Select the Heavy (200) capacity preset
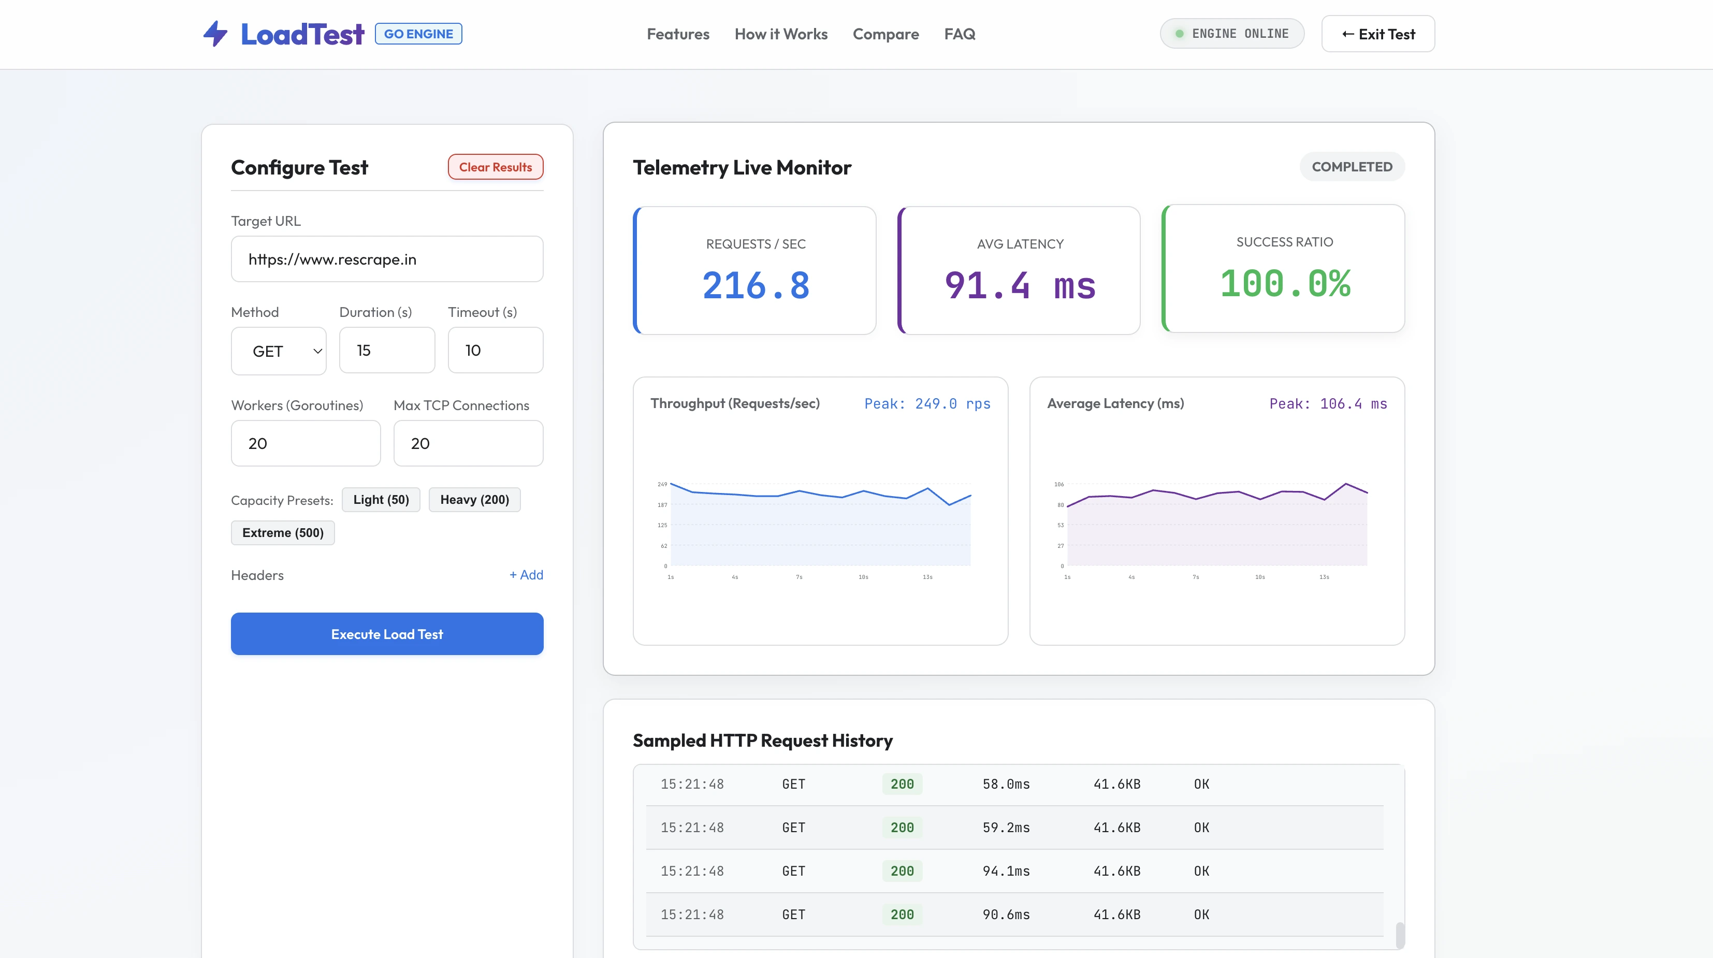The width and height of the screenshot is (1713, 958). pyautogui.click(x=475, y=499)
